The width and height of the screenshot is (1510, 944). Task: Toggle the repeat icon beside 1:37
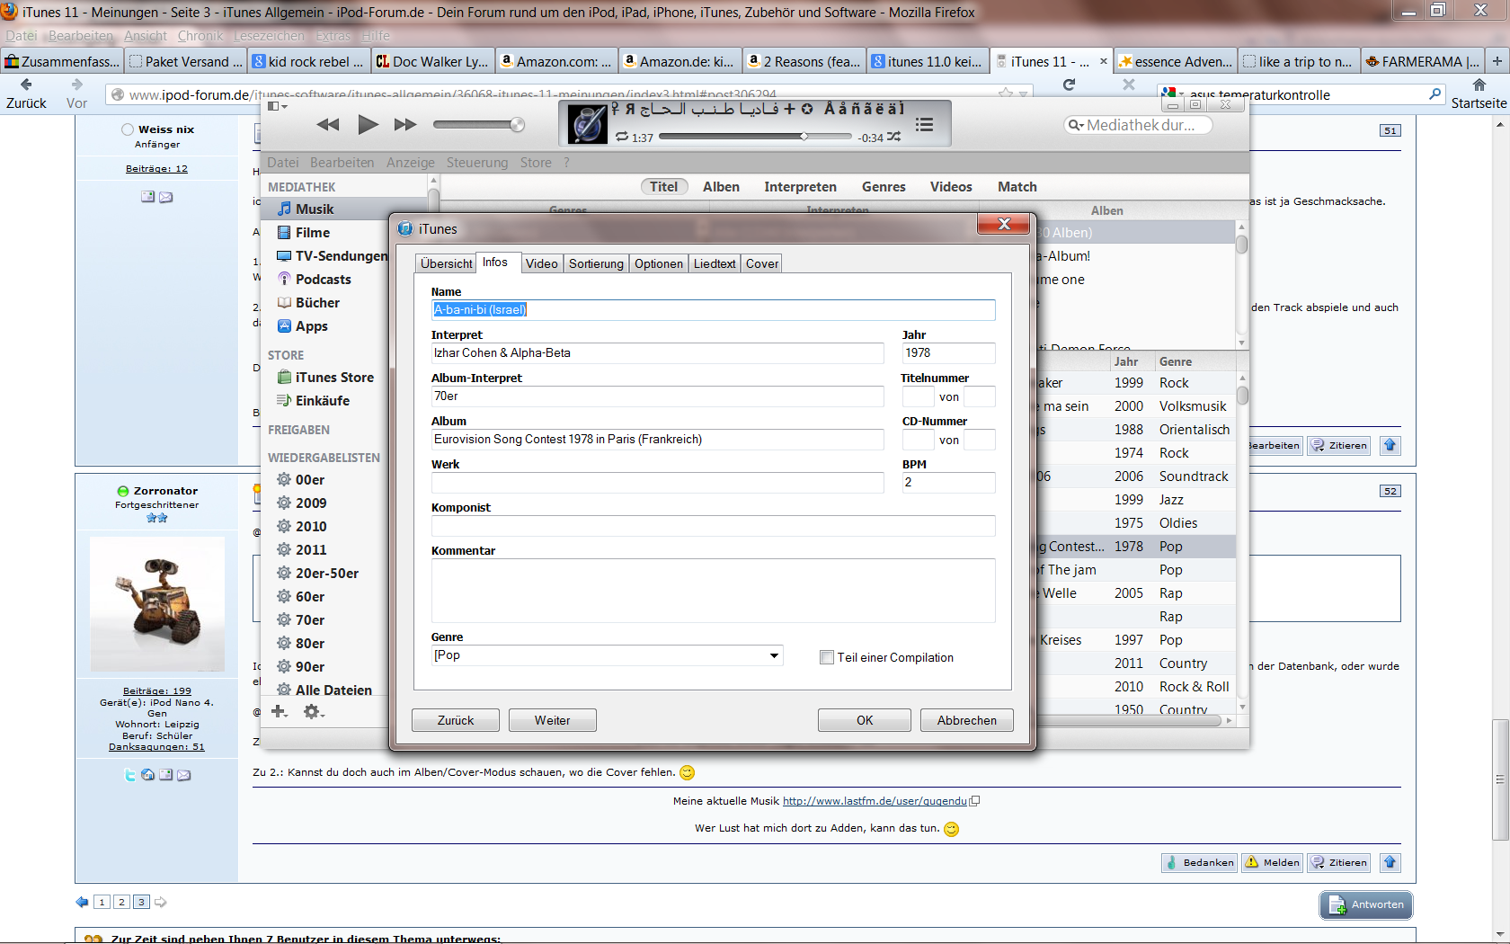pos(622,137)
